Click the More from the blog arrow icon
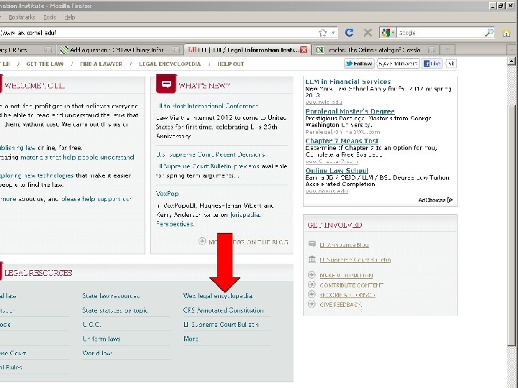The image size is (518, 388). click(202, 241)
